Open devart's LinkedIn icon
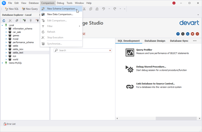Viewport: 202px width, 132px height. click(x=188, y=34)
